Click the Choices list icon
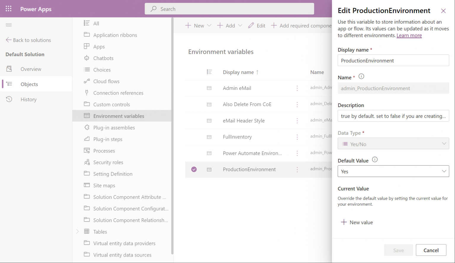The height and width of the screenshot is (263, 455). tap(87, 70)
